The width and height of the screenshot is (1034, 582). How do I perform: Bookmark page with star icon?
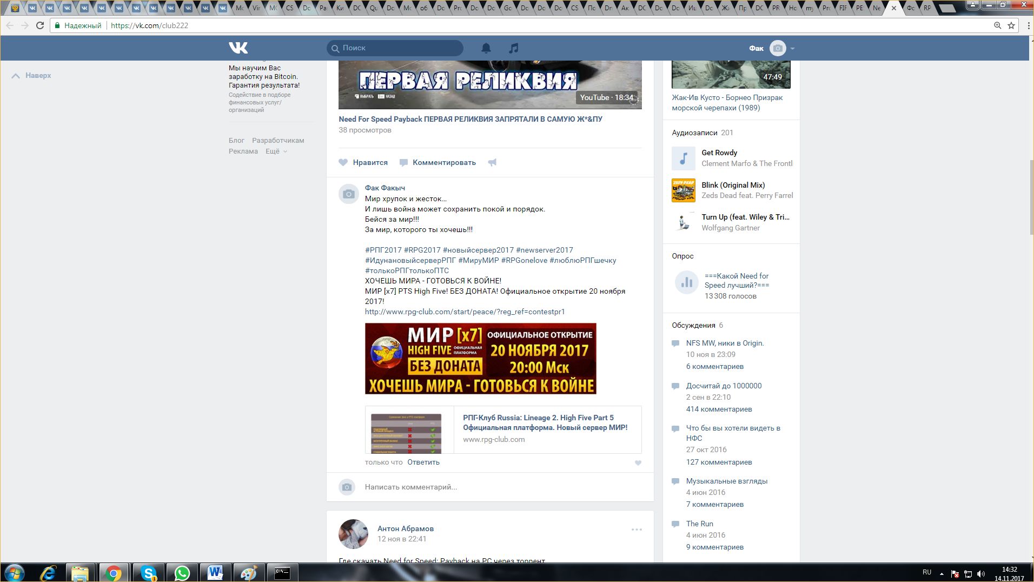(x=1011, y=25)
